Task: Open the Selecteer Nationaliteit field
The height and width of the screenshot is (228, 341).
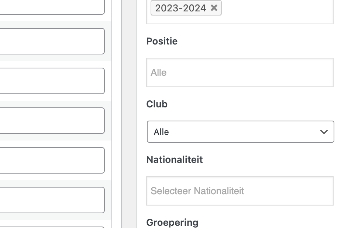Action: point(240,191)
